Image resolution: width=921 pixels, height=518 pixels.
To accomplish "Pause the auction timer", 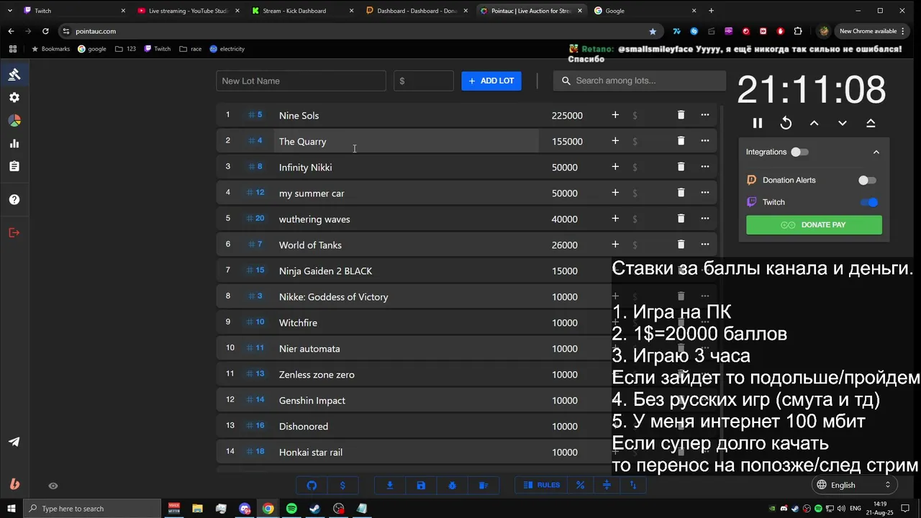I will tap(758, 123).
